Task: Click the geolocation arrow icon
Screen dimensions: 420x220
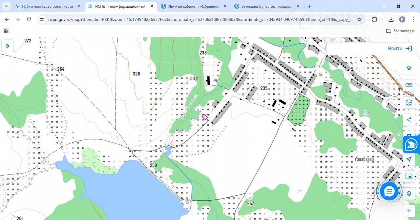Action: click(x=409, y=159)
